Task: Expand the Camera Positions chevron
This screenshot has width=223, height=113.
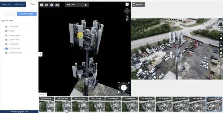Action: (x=34, y=53)
